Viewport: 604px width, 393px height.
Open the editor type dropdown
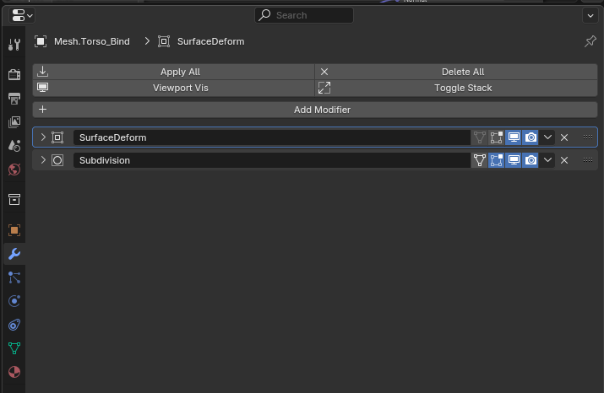[x=23, y=15]
